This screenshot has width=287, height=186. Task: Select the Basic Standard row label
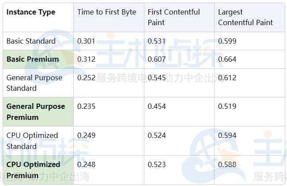click(31, 41)
